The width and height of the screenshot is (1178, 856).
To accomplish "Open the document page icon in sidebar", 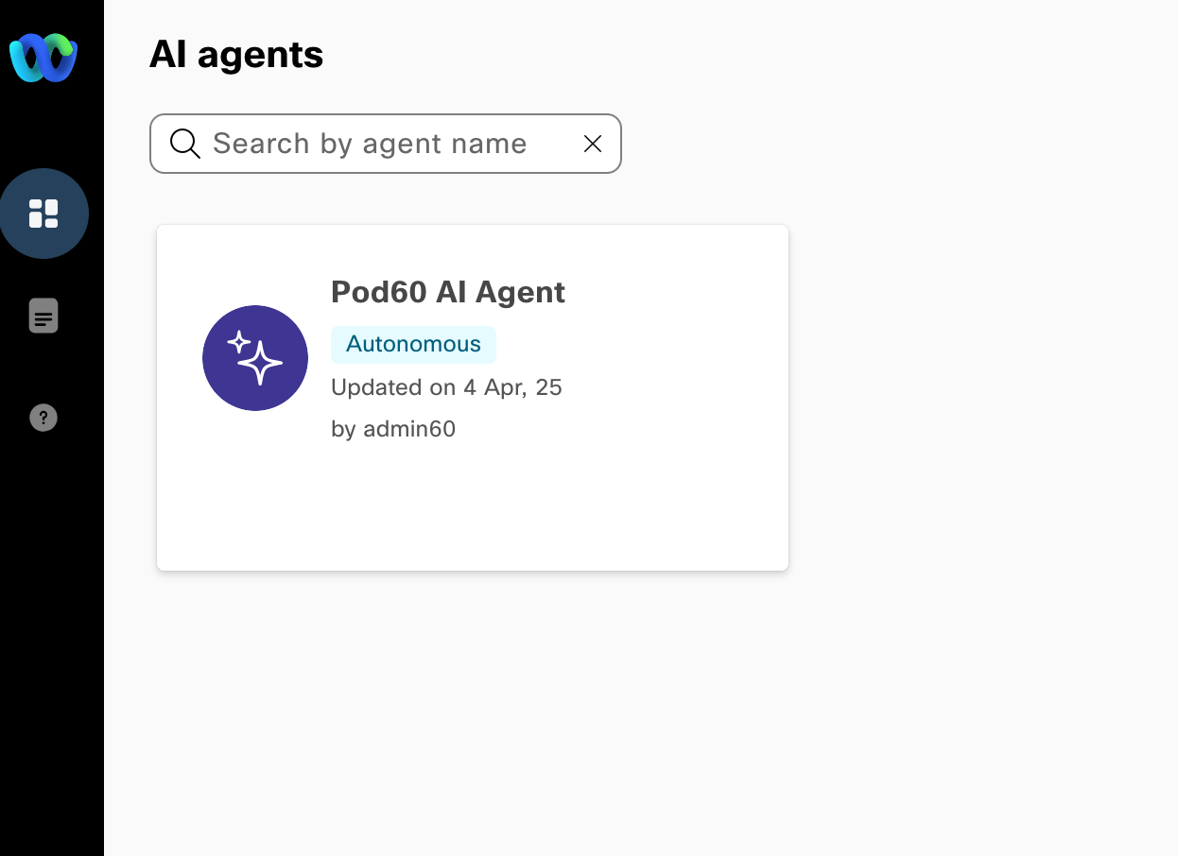I will pos(43,316).
